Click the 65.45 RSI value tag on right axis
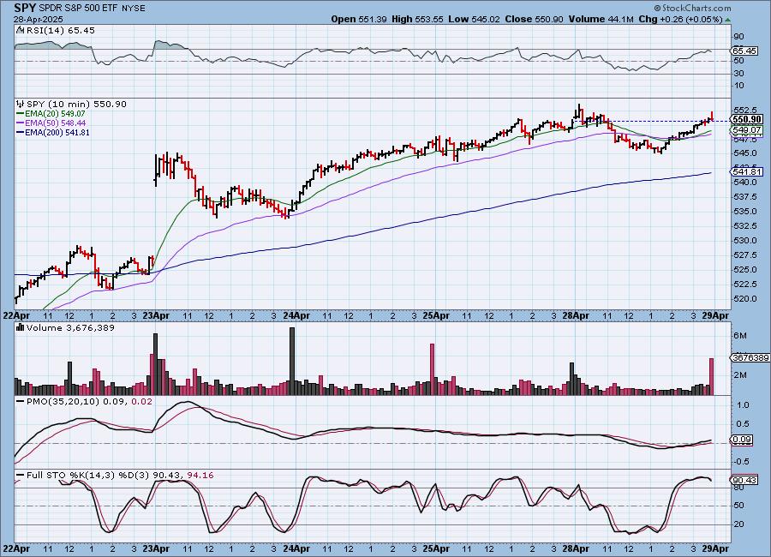Viewport: 771px width, 557px height. [744, 51]
